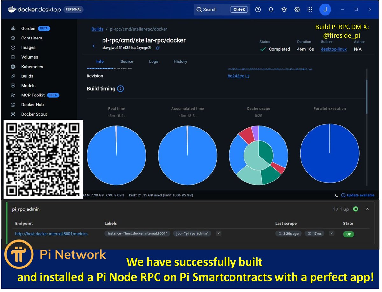Image resolution: width=382 pixels, height=292 pixels.
Task: Click the Disk 21.15 GB used status
Action: coord(161,195)
